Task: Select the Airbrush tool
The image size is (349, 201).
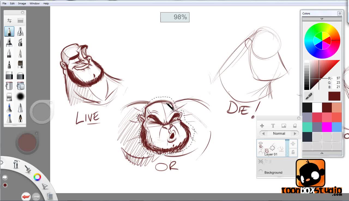Action: tap(20, 32)
